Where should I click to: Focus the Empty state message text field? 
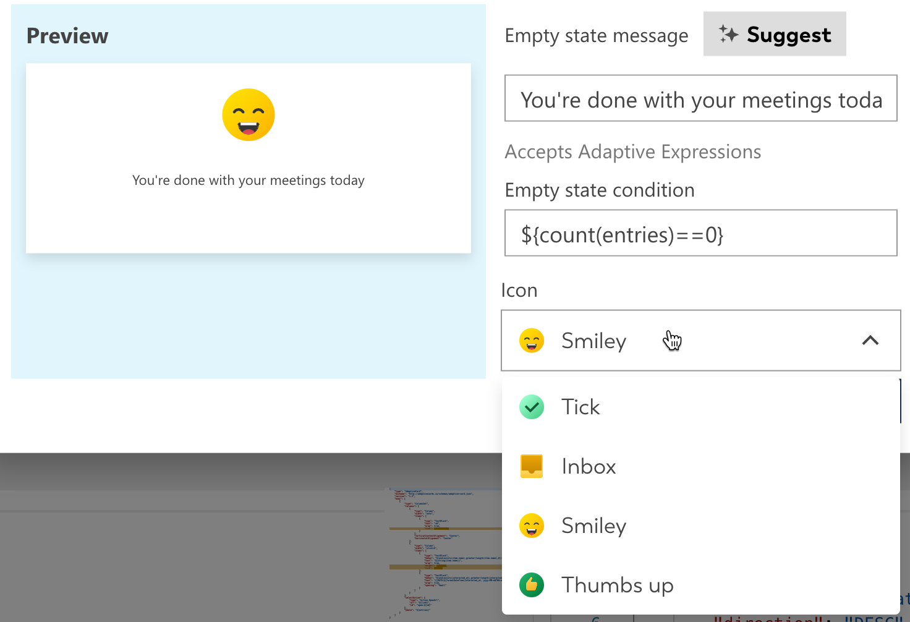700,99
